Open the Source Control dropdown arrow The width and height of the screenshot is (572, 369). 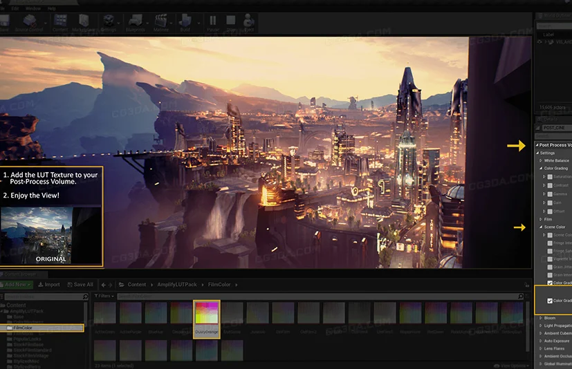[46, 23]
